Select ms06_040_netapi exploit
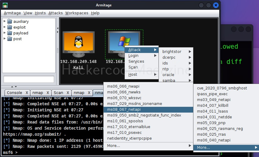The width and height of the screenshot is (259, 157). (226, 140)
